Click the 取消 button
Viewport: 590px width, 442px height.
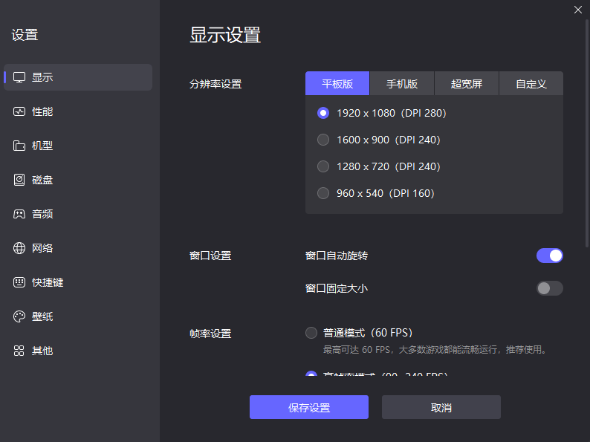pos(441,407)
